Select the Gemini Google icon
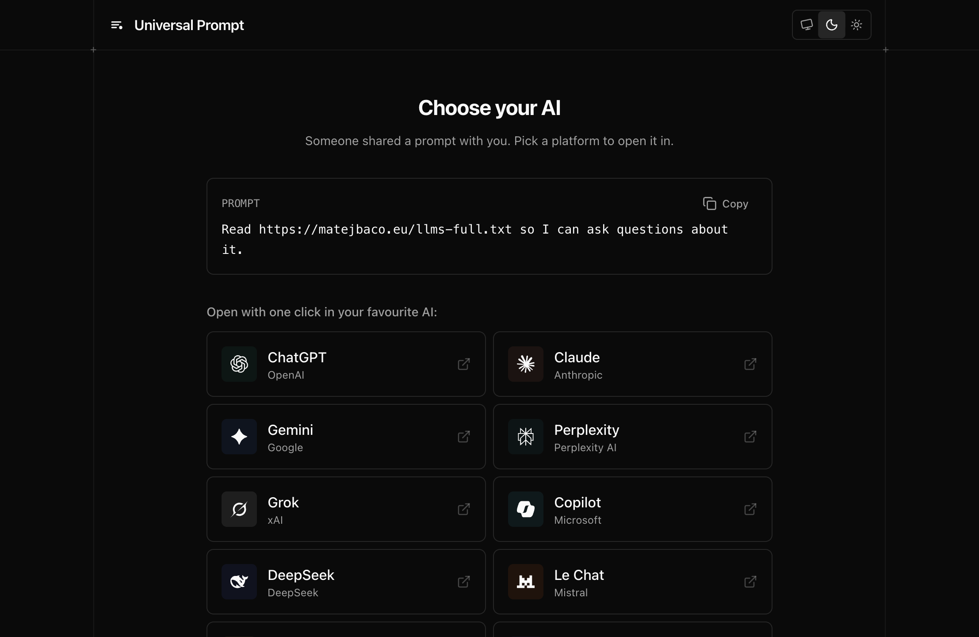 238,437
